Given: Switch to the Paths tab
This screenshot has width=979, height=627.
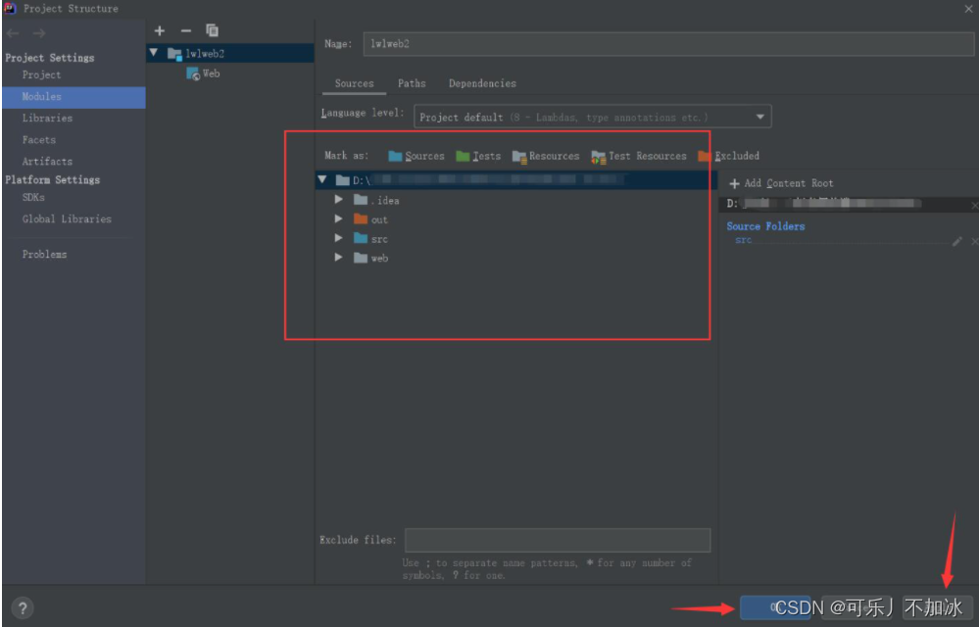Looking at the screenshot, I should click(412, 83).
